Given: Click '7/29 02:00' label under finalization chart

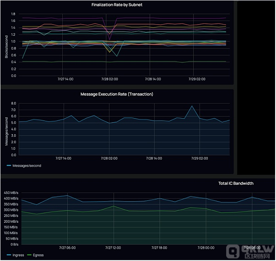Looking at the screenshot, I should 197,79.
